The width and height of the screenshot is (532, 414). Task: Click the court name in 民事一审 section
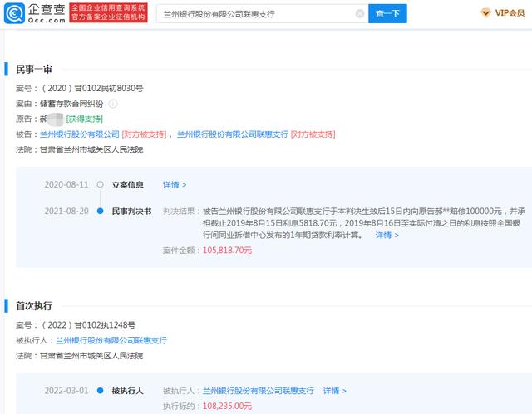point(91,149)
